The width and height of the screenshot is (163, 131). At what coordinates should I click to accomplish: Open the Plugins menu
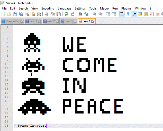[126, 8]
